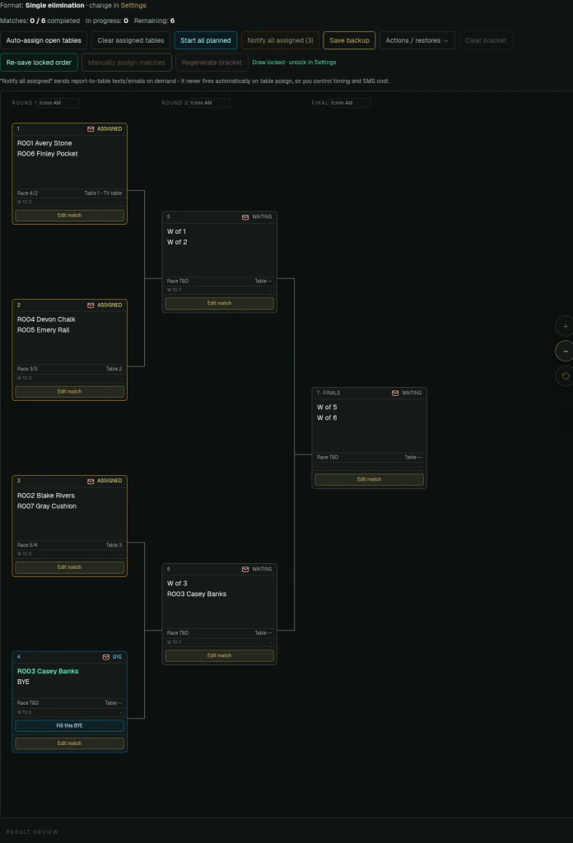Click Race 3/5 label in match 2

pos(27,369)
